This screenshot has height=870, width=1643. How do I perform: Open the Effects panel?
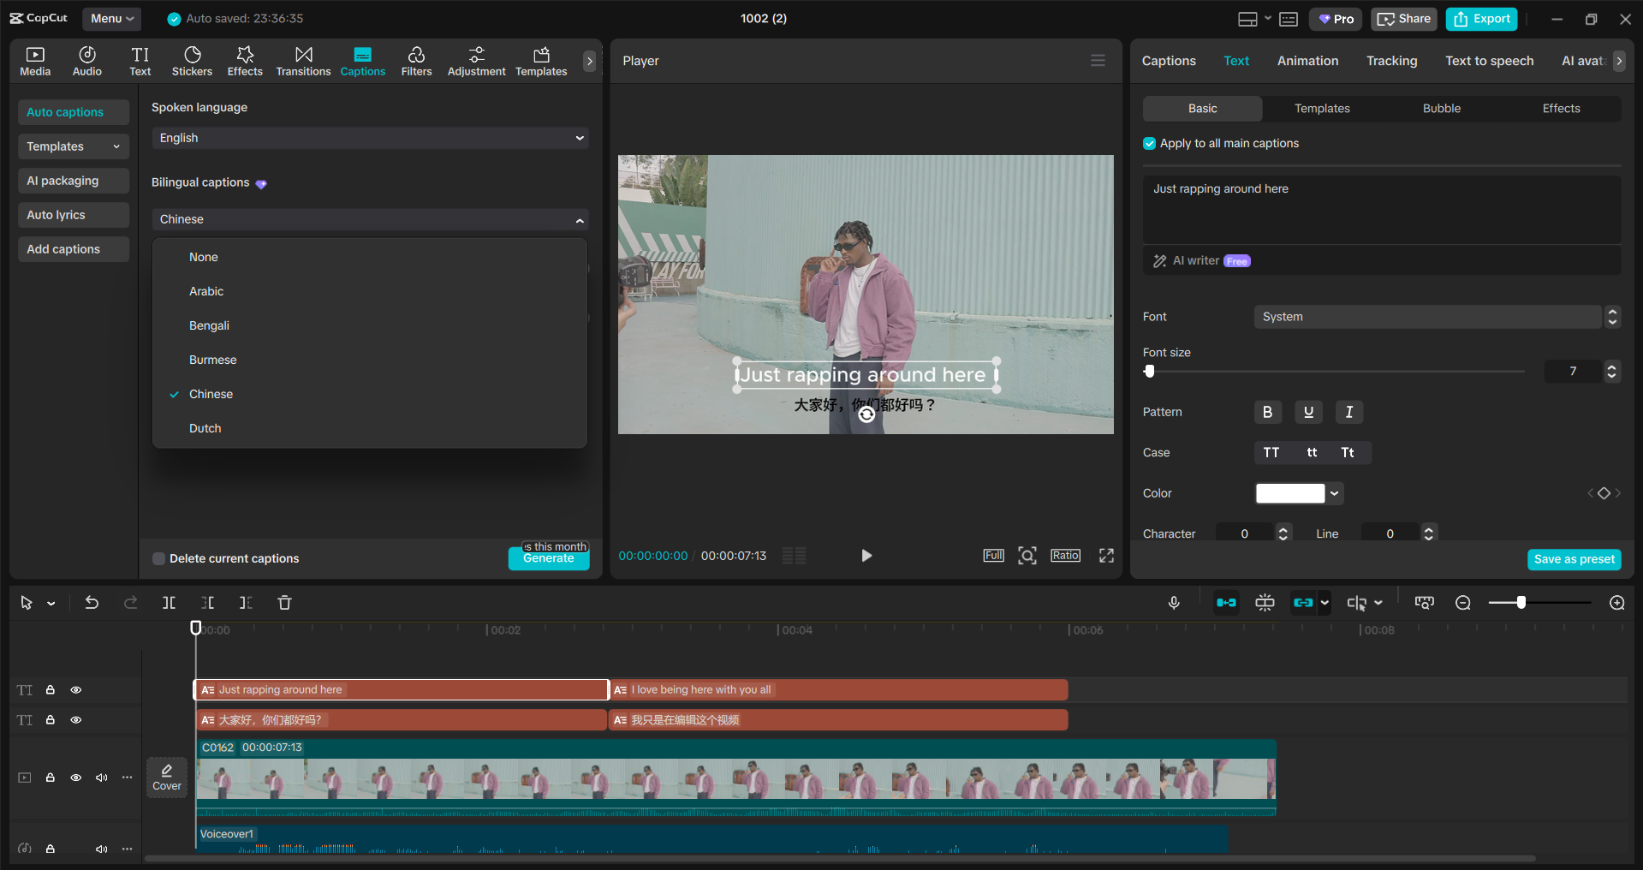pos(245,60)
